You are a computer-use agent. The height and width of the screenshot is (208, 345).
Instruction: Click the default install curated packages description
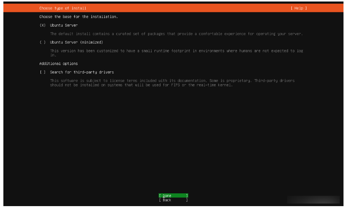pos(176,34)
